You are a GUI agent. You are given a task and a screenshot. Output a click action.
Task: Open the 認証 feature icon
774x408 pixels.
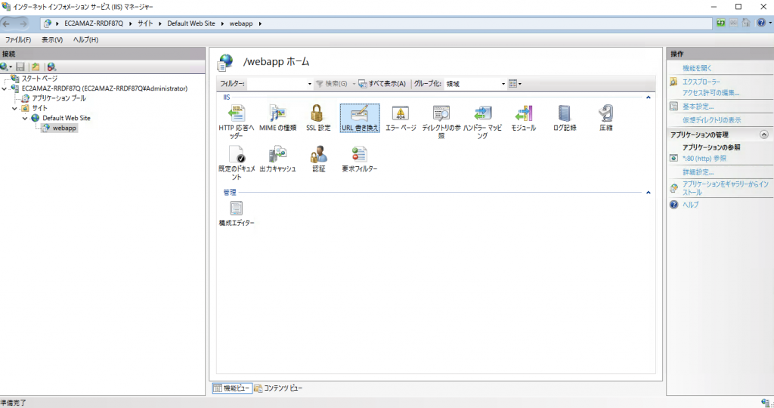318,156
